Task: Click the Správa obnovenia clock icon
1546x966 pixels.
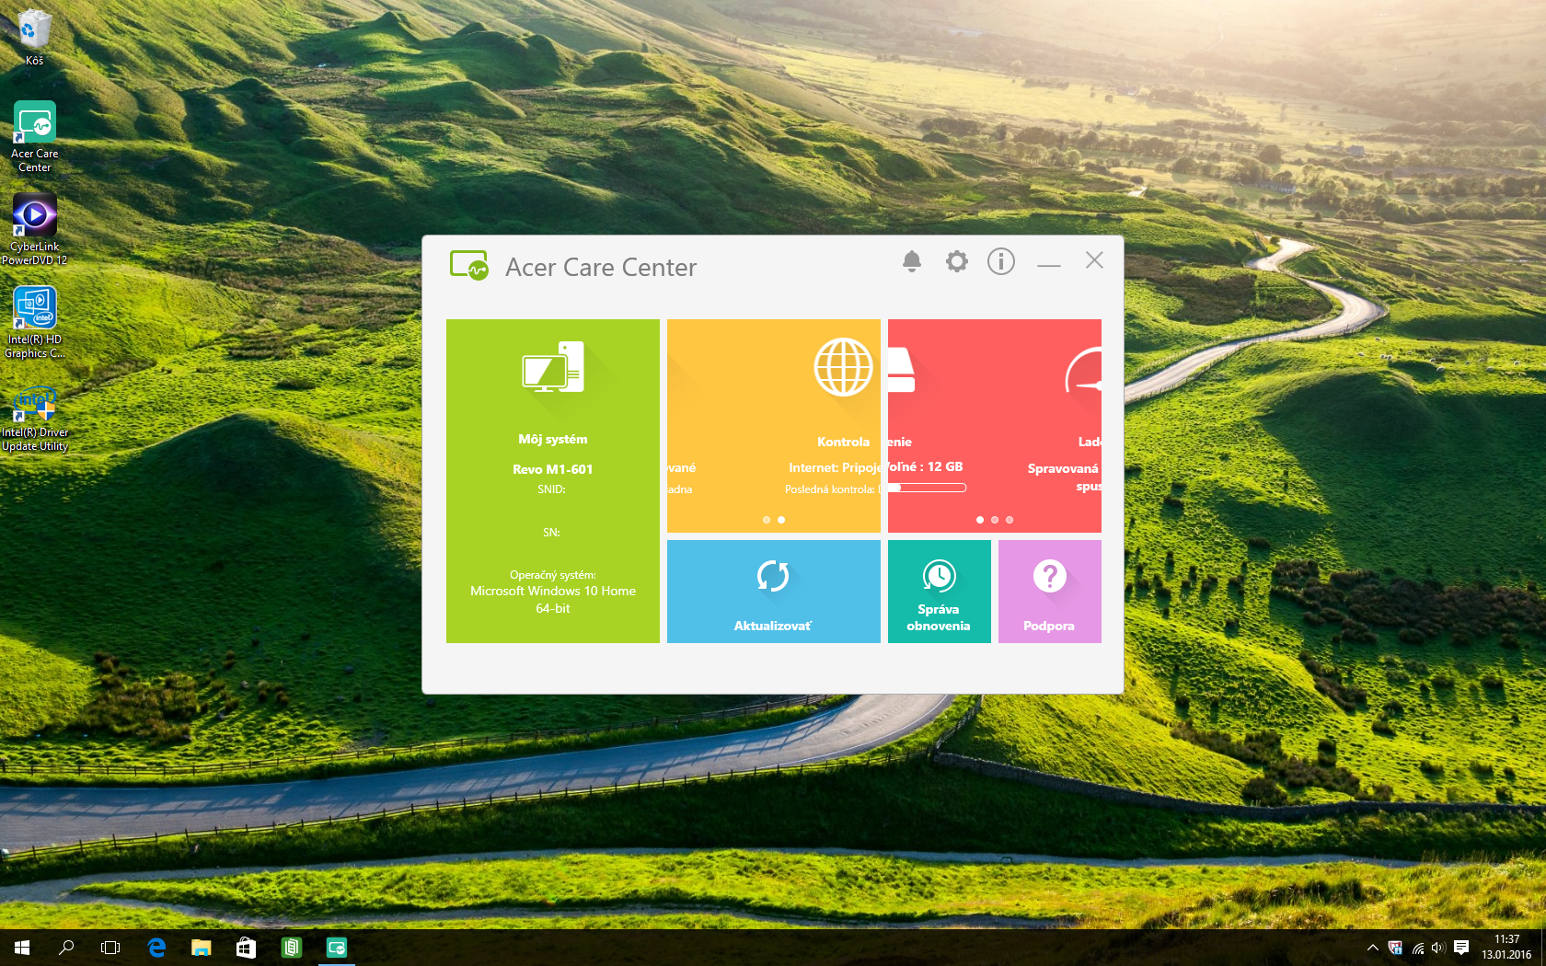Action: click(x=940, y=576)
